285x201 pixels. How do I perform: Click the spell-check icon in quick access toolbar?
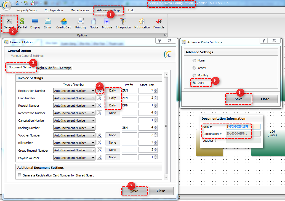[33, 3]
